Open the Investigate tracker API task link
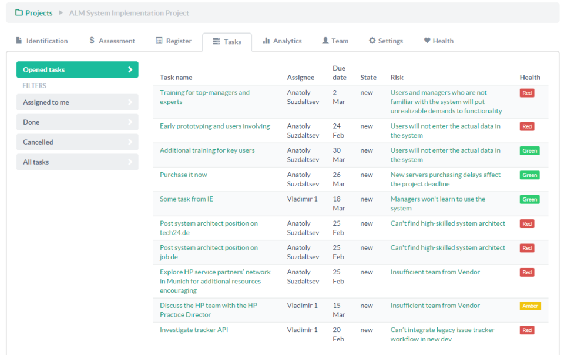The height and width of the screenshot is (355, 564). tap(194, 330)
